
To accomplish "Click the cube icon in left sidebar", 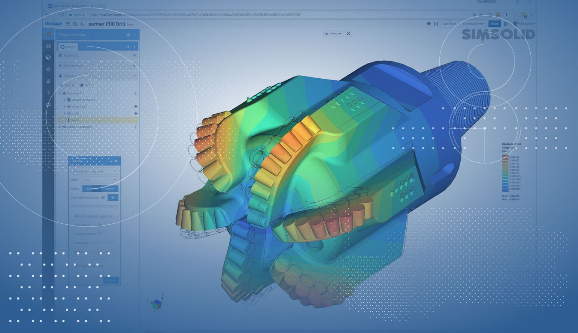I will click(x=48, y=58).
